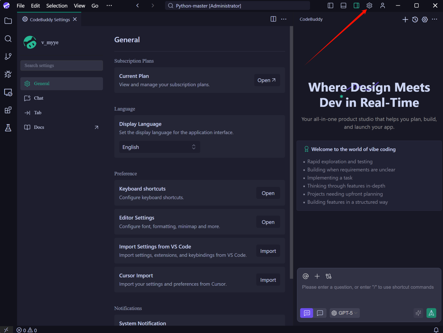Select the Run and Debug icon
Image resolution: width=443 pixels, height=333 pixels.
(8, 74)
